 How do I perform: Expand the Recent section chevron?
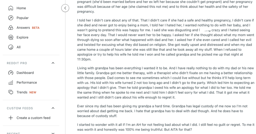(53, 133)
